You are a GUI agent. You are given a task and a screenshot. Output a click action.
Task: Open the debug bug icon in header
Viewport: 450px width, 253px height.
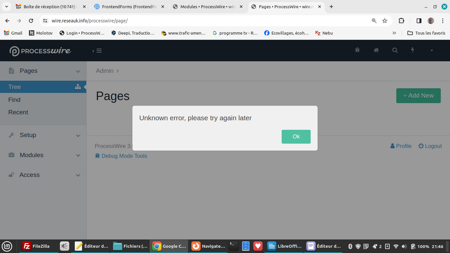pyautogui.click(x=357, y=50)
